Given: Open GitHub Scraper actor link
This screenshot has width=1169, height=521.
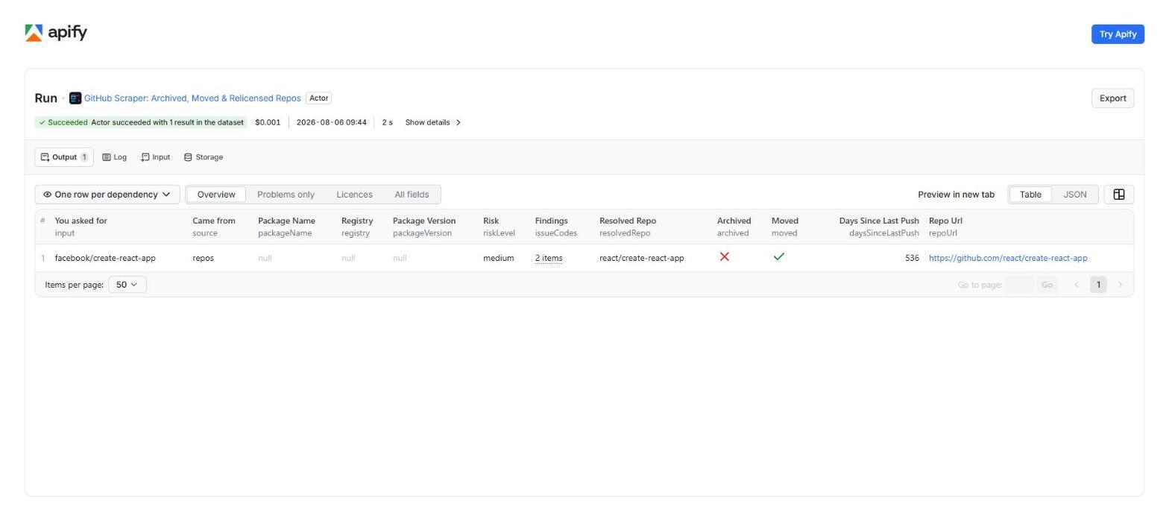Looking at the screenshot, I should point(192,98).
